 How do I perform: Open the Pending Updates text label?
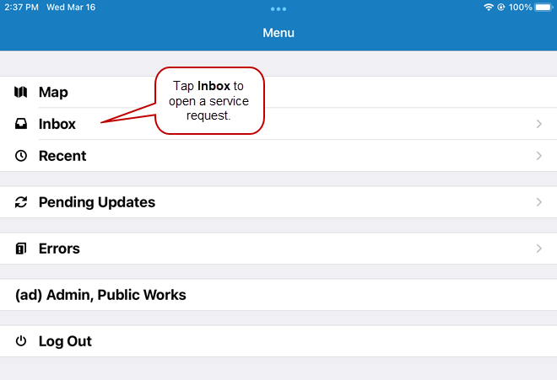click(96, 202)
